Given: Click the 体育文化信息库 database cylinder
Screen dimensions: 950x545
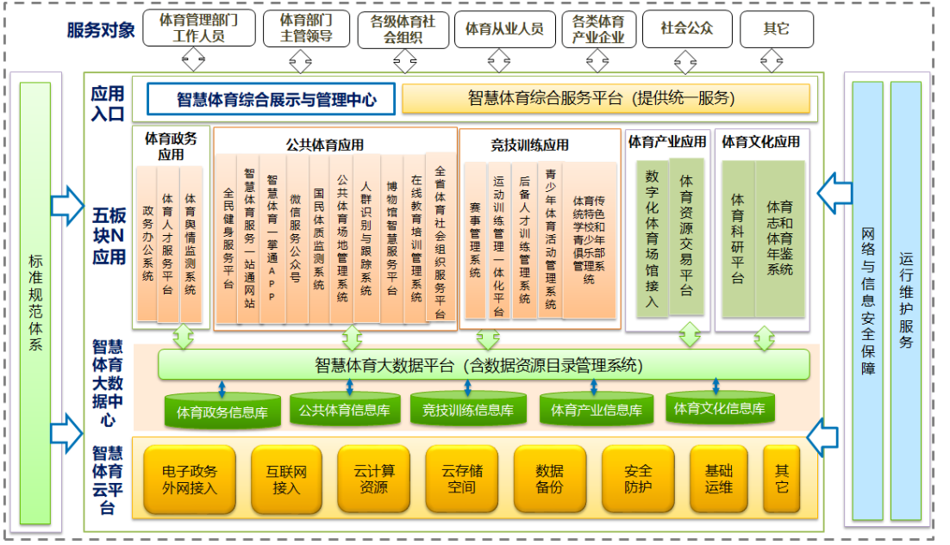Looking at the screenshot, I should coord(719,408).
